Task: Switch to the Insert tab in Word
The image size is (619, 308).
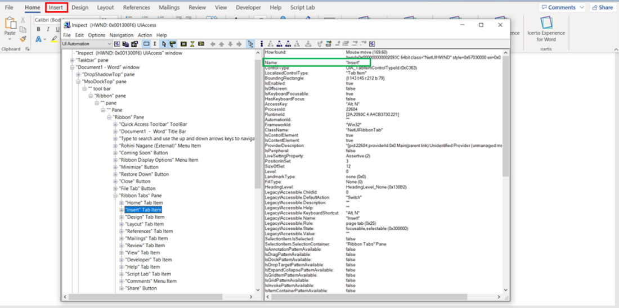Action: click(x=56, y=7)
